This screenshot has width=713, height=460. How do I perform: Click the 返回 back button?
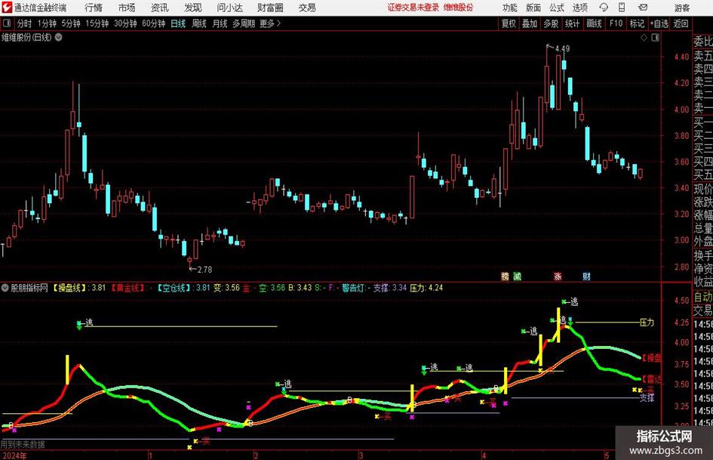[x=681, y=23]
